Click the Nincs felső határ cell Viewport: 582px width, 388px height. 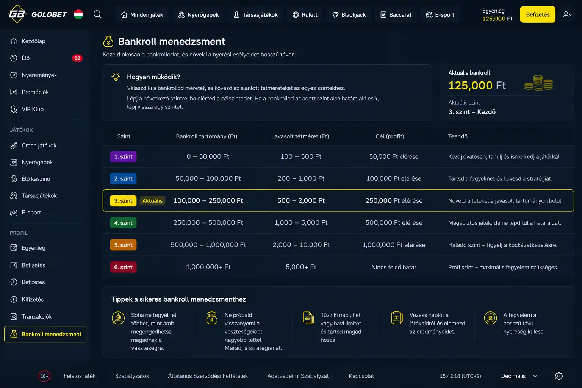coord(394,267)
